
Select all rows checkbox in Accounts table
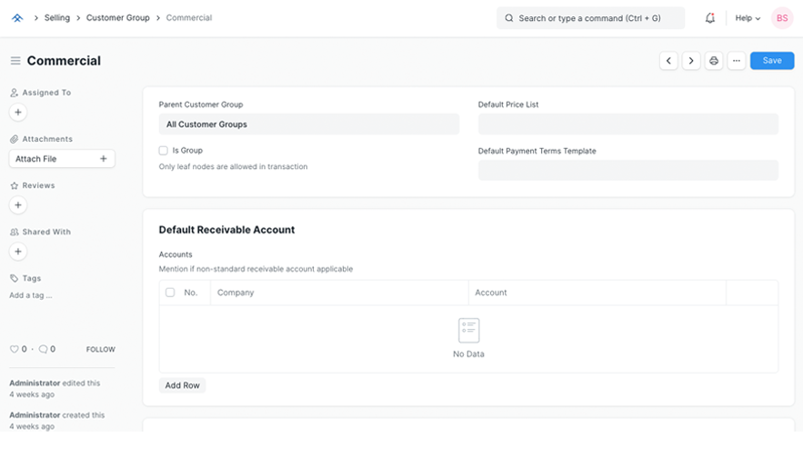tap(170, 293)
